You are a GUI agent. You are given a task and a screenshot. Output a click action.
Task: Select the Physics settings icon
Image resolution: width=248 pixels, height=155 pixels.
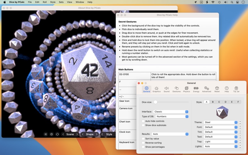[187, 89]
